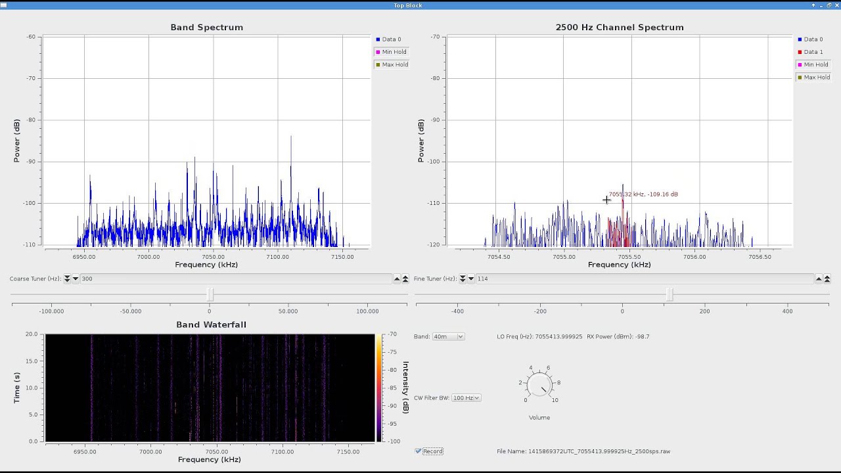Screen dimensions: 841x473
Task: Open the Band 40m dropdown
Action: click(448, 336)
